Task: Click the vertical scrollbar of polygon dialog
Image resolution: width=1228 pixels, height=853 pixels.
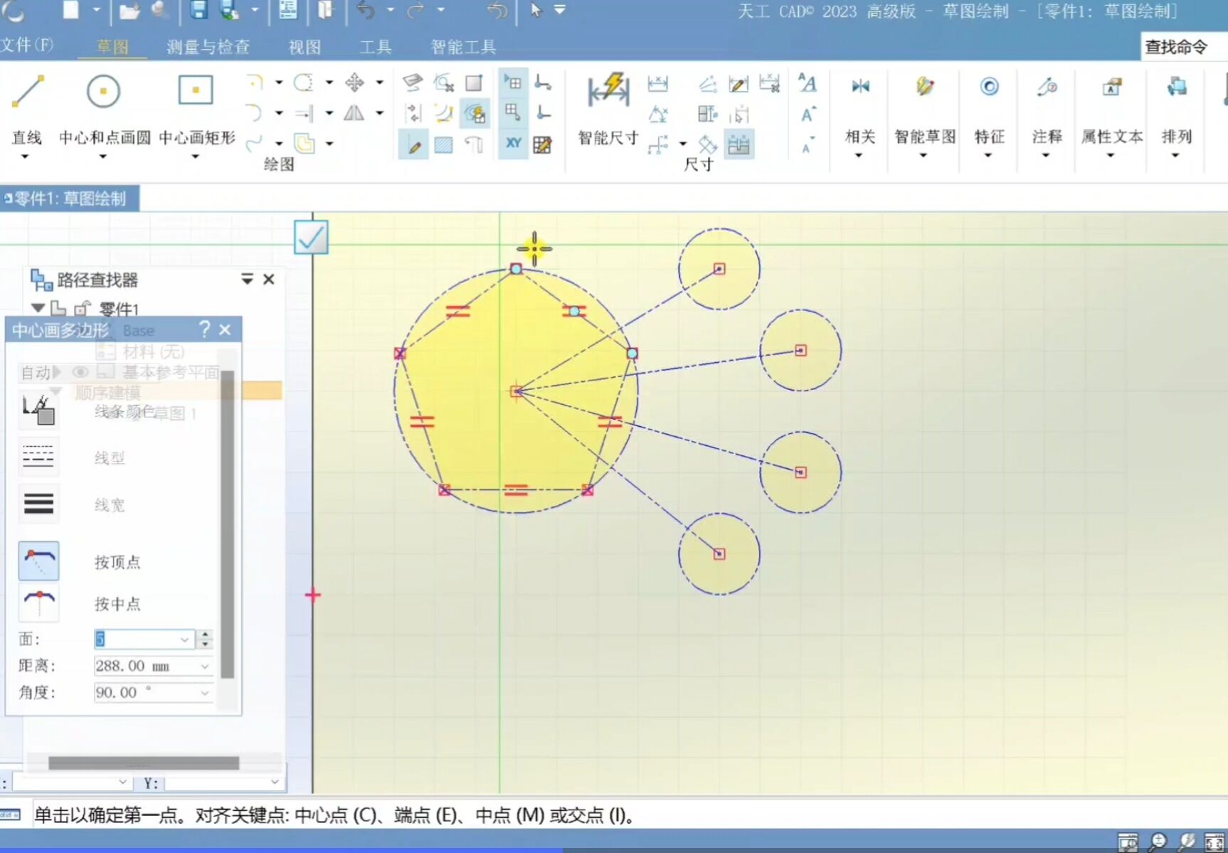Action: (x=227, y=523)
